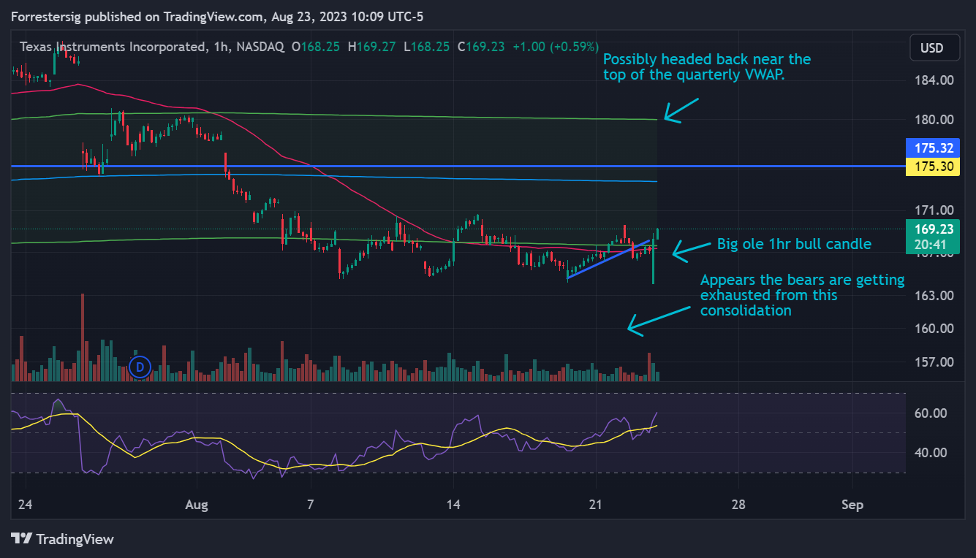
Task: Click the dividend 'D' marker icon
Action: [x=140, y=367]
